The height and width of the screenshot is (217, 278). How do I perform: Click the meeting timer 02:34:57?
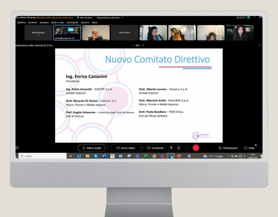point(241,18)
